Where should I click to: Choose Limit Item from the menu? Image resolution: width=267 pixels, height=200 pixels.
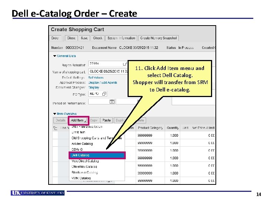click(x=78, y=132)
